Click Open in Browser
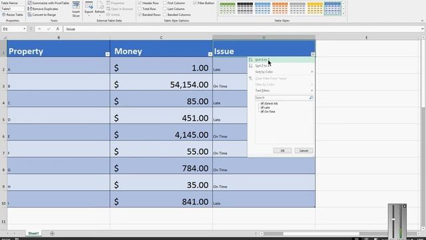 [120, 9]
